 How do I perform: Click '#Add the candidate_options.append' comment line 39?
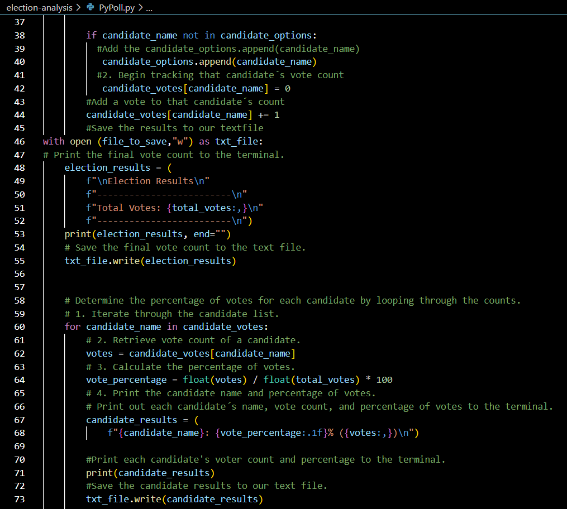click(x=228, y=49)
